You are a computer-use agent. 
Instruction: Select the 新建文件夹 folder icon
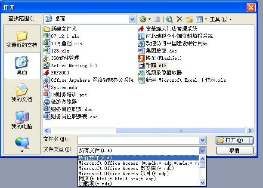point(47,29)
